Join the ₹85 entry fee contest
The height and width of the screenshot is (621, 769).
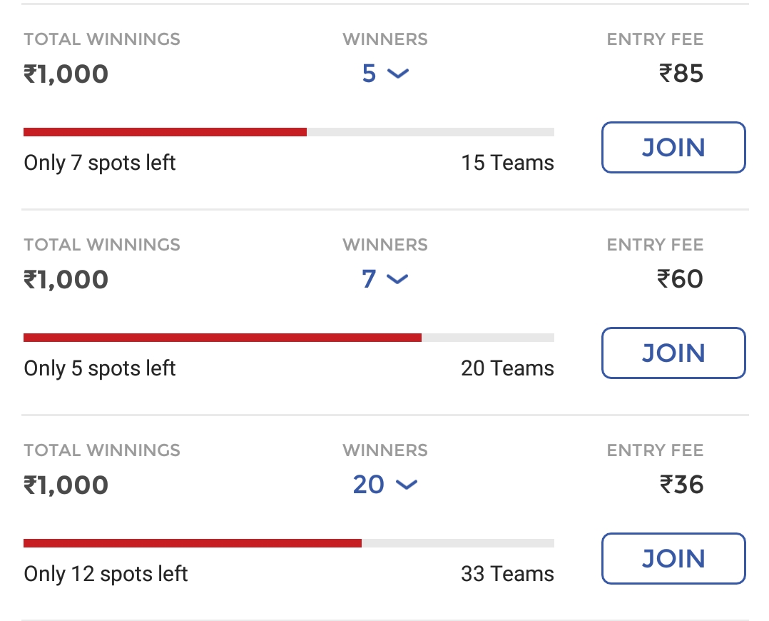tap(673, 148)
